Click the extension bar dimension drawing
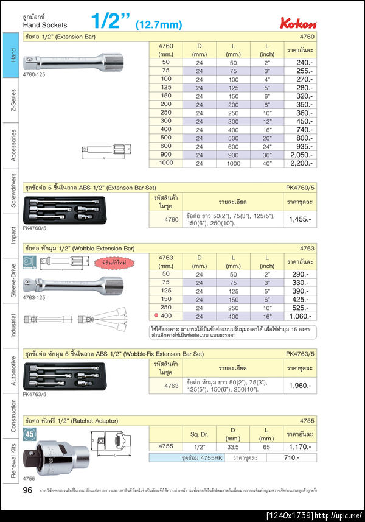This screenshot has width=365, height=522. coord(106,152)
